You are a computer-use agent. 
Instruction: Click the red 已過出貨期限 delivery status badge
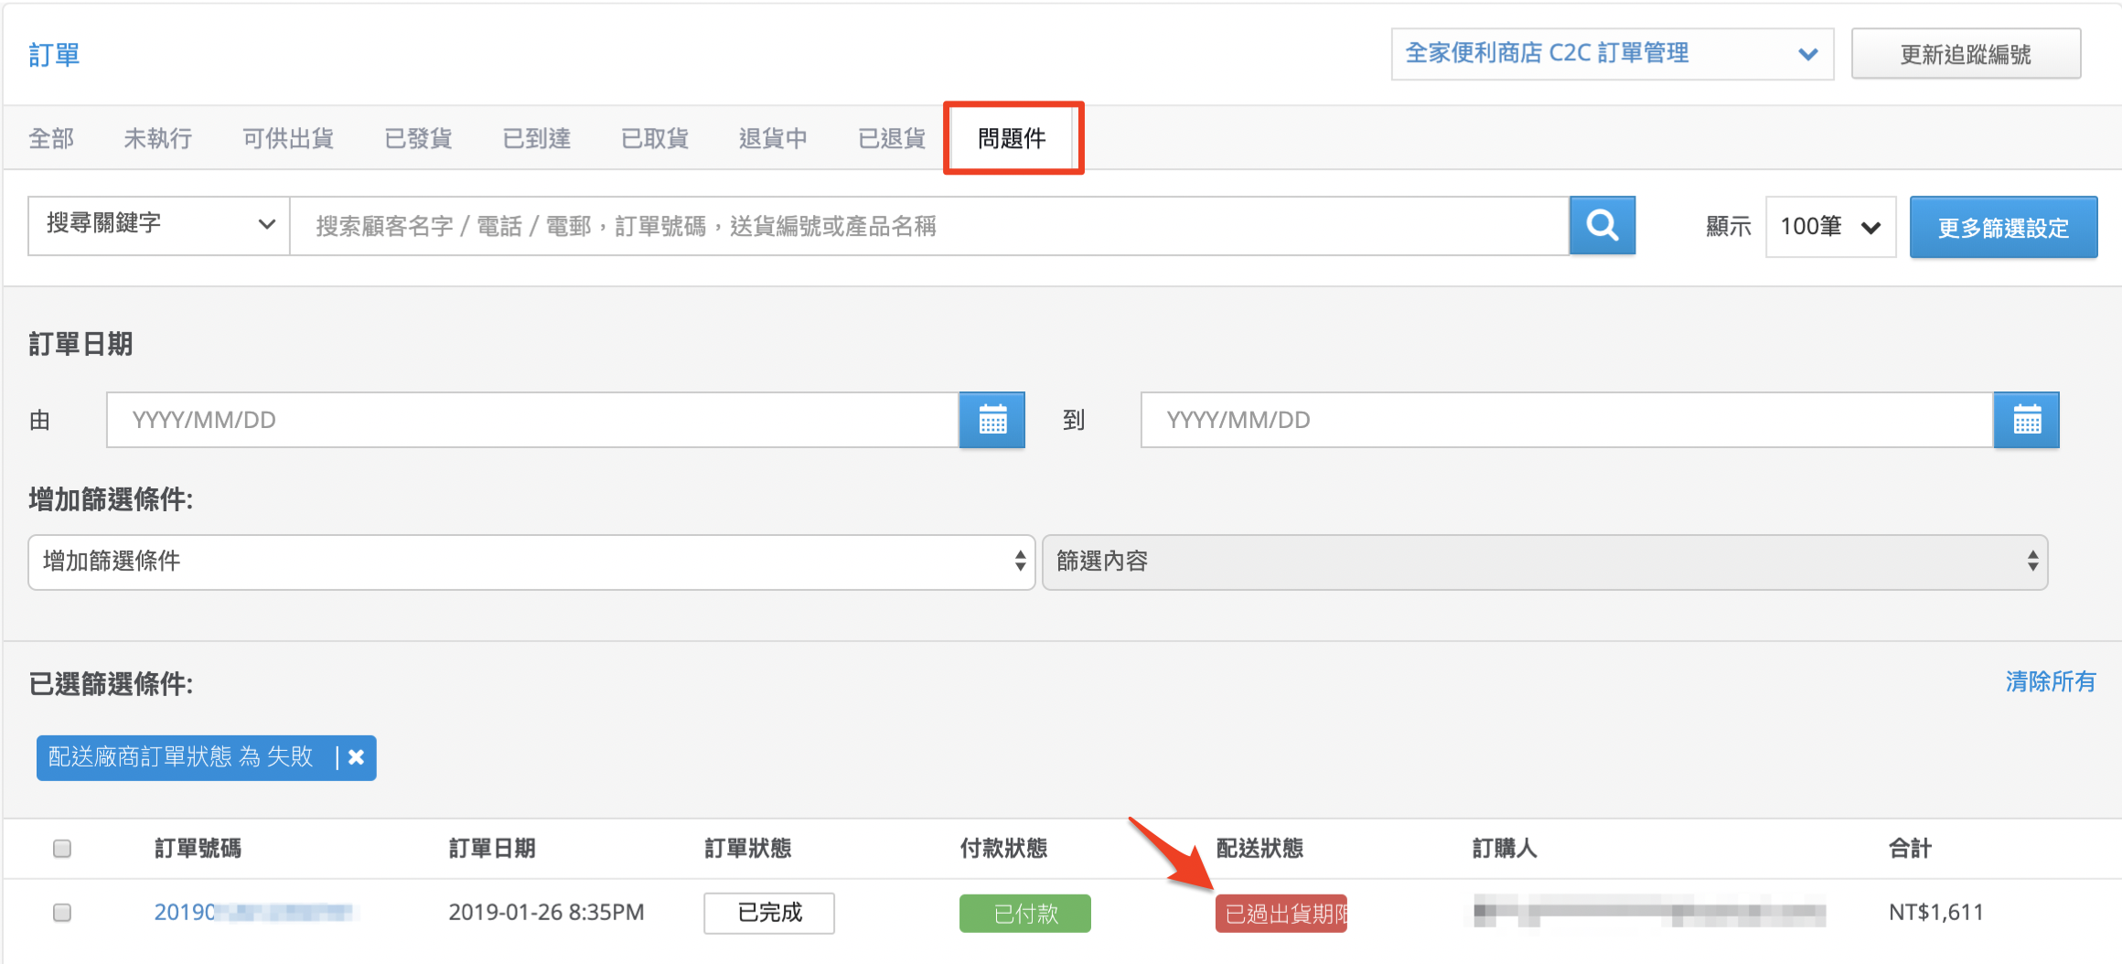click(x=1281, y=913)
